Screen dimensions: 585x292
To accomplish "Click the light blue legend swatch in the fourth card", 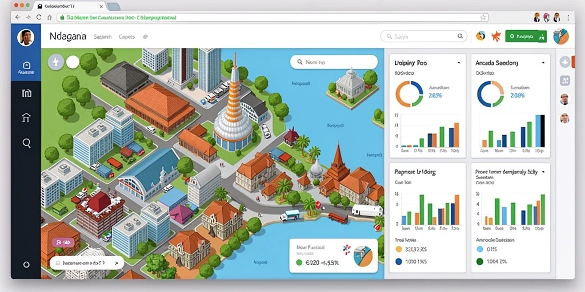I will [480, 249].
